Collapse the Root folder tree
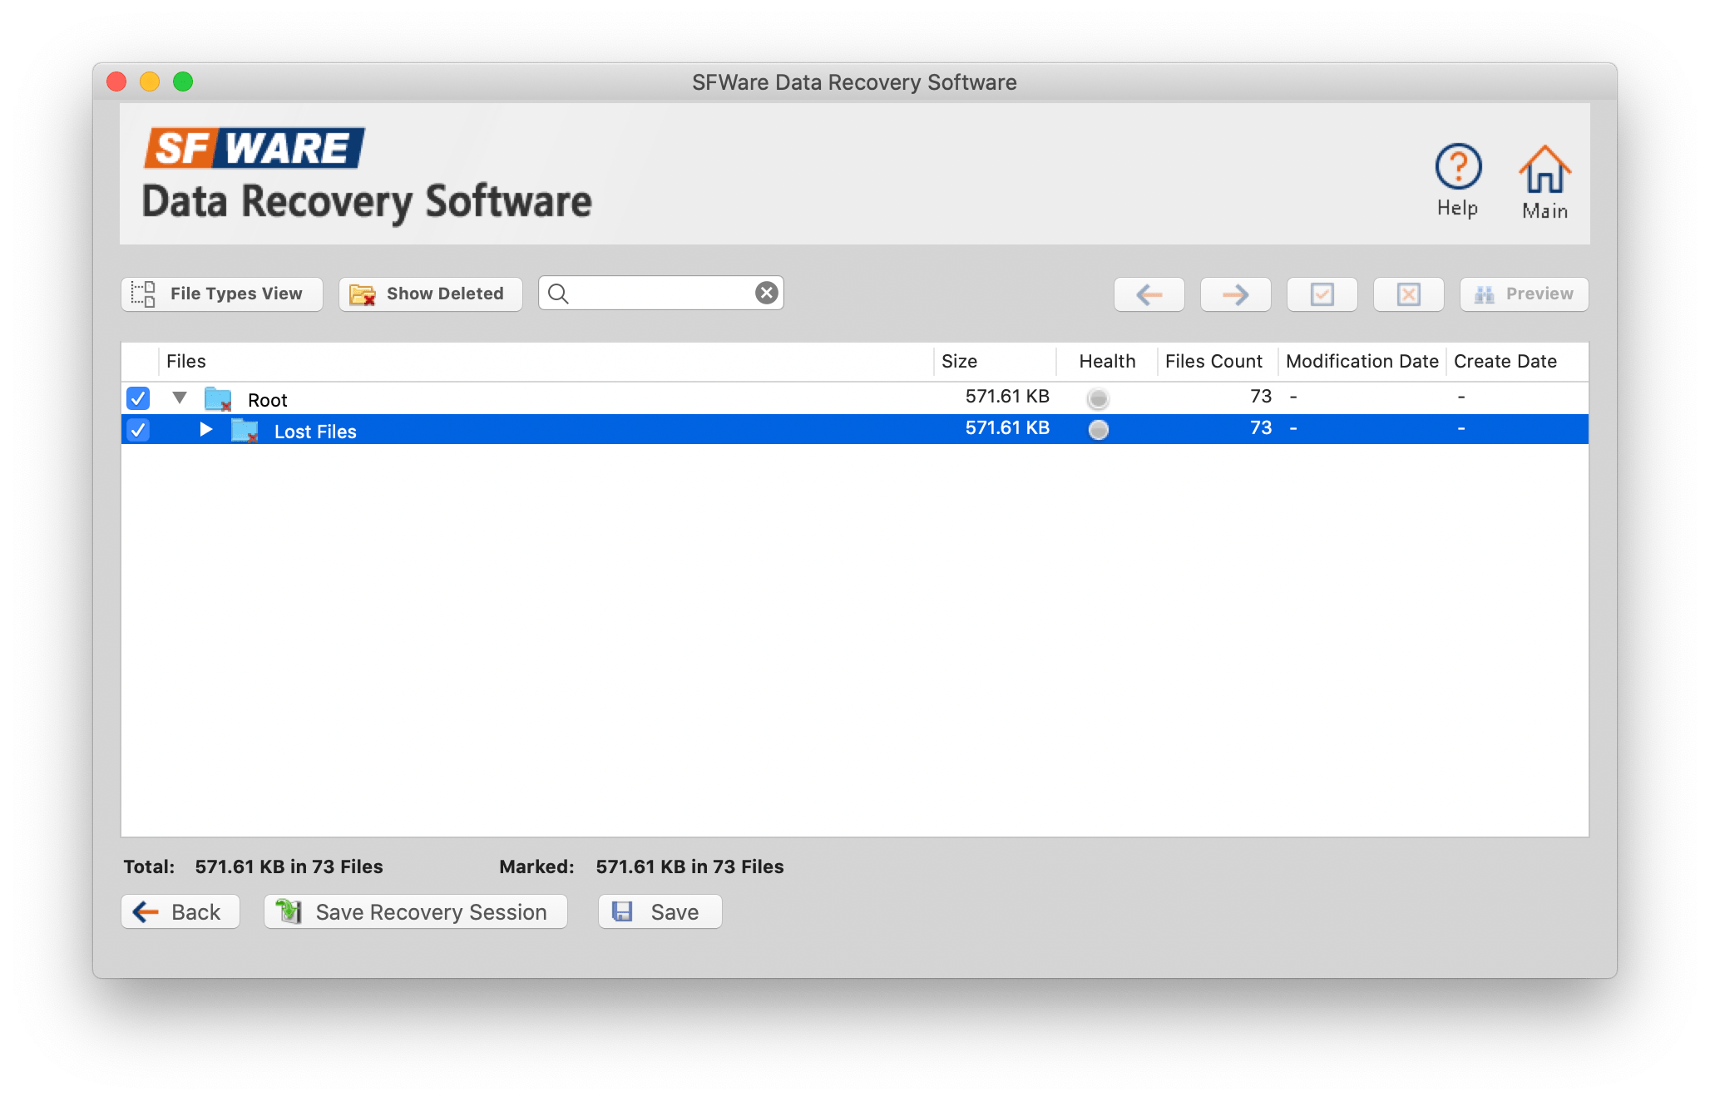Screen dimensions: 1710x1101 tap(180, 397)
